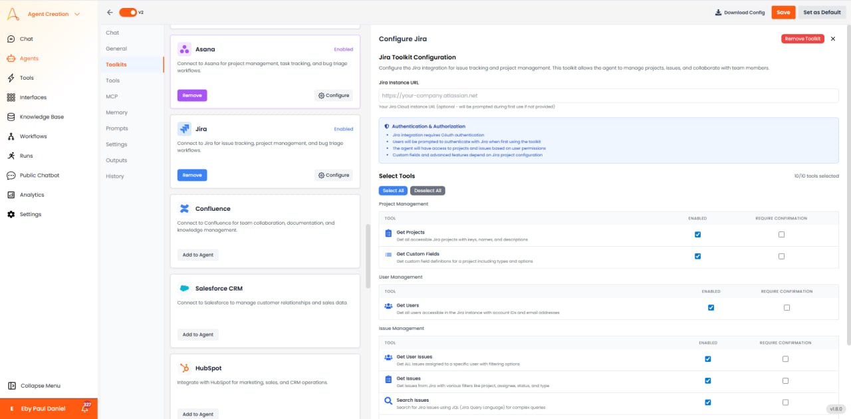Select the Asana toolkit icon
Screen dimensions: 851x419
[x=184, y=49]
